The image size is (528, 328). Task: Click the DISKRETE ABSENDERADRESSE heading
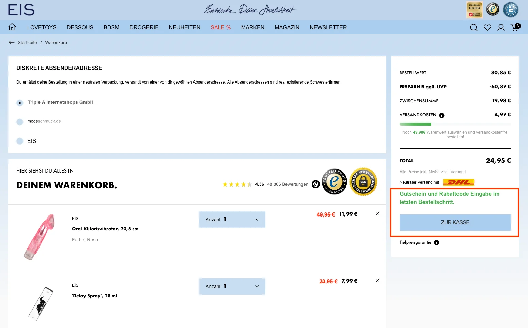point(59,68)
